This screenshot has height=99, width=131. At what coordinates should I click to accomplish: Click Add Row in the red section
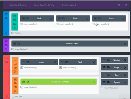pyautogui.click(x=17, y=96)
